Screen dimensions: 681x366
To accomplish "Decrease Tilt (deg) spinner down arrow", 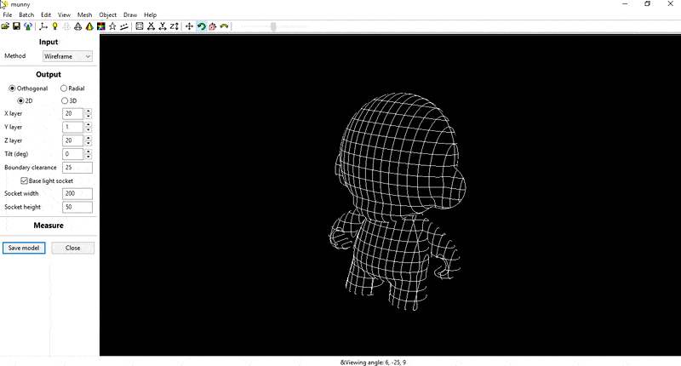I will click(x=89, y=157).
